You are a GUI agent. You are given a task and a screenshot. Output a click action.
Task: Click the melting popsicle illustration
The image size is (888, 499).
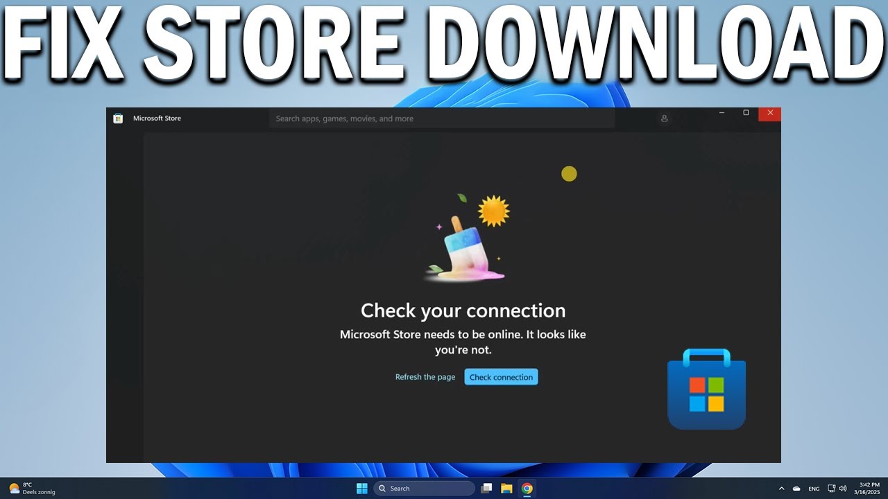465,249
